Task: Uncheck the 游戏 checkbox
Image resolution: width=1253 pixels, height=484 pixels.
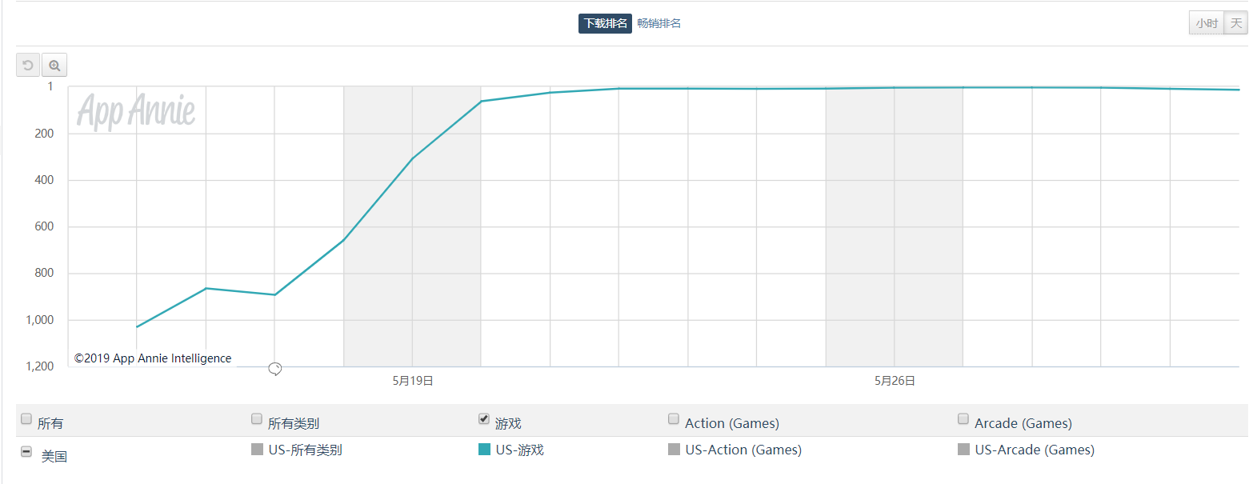Action: pos(484,418)
